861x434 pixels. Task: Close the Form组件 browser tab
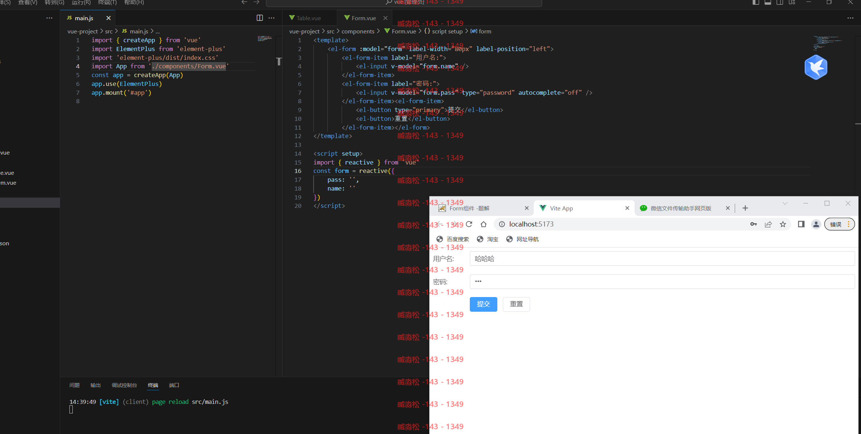[527, 208]
